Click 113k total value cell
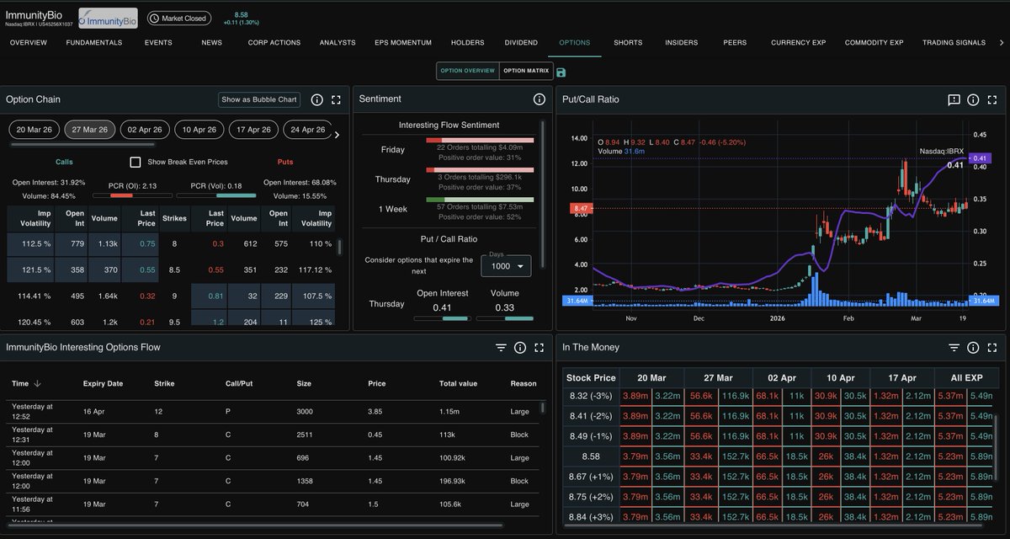 [448, 435]
